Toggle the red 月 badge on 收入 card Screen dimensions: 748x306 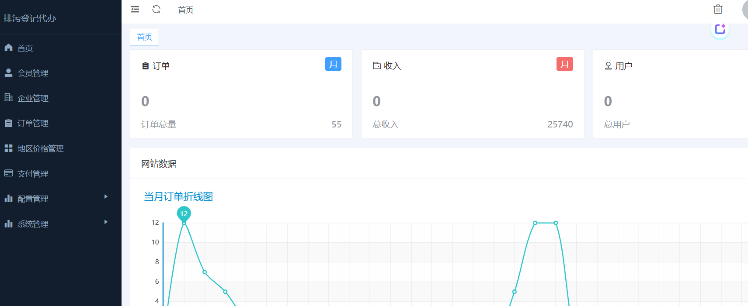click(x=564, y=64)
